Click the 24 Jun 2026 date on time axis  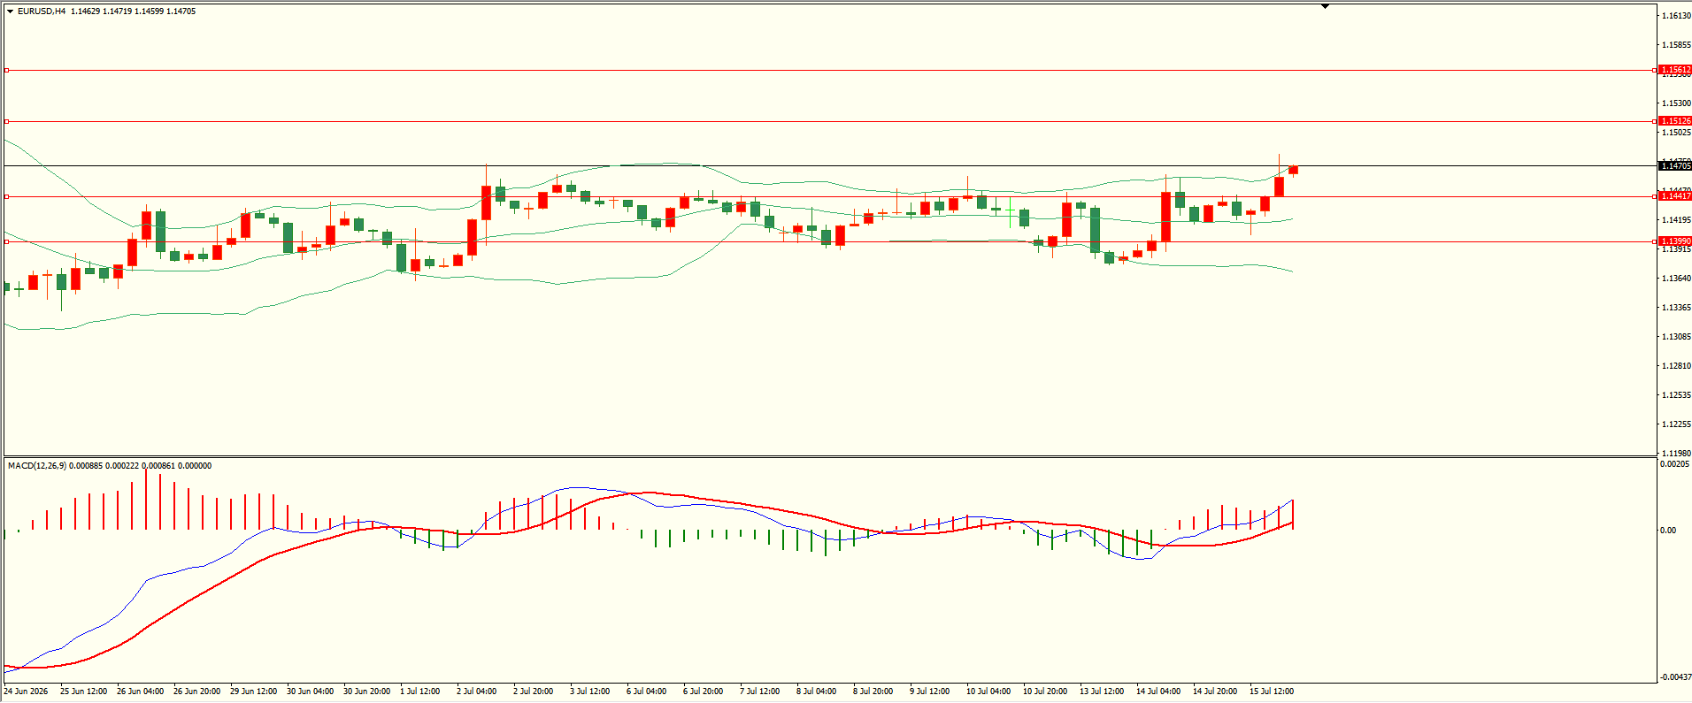tap(26, 692)
